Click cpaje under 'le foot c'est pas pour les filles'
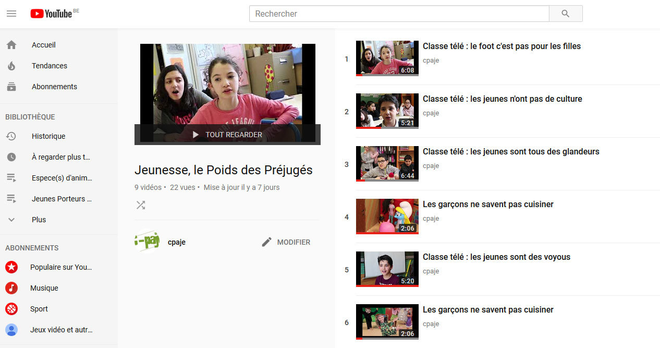Screen dimensions: 660x348 pyautogui.click(x=431, y=61)
